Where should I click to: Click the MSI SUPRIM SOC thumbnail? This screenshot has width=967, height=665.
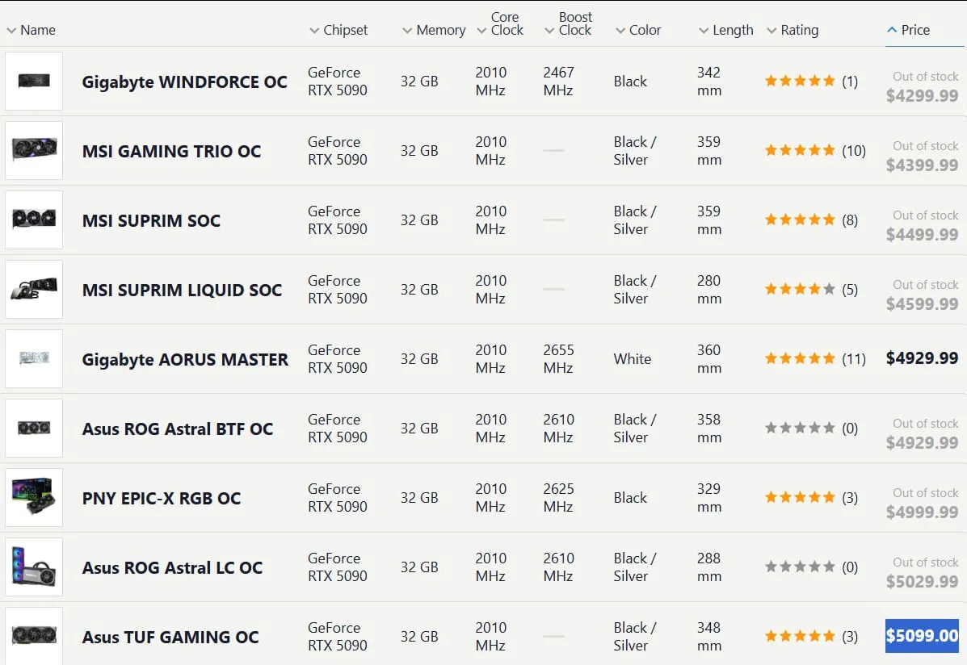(x=34, y=220)
